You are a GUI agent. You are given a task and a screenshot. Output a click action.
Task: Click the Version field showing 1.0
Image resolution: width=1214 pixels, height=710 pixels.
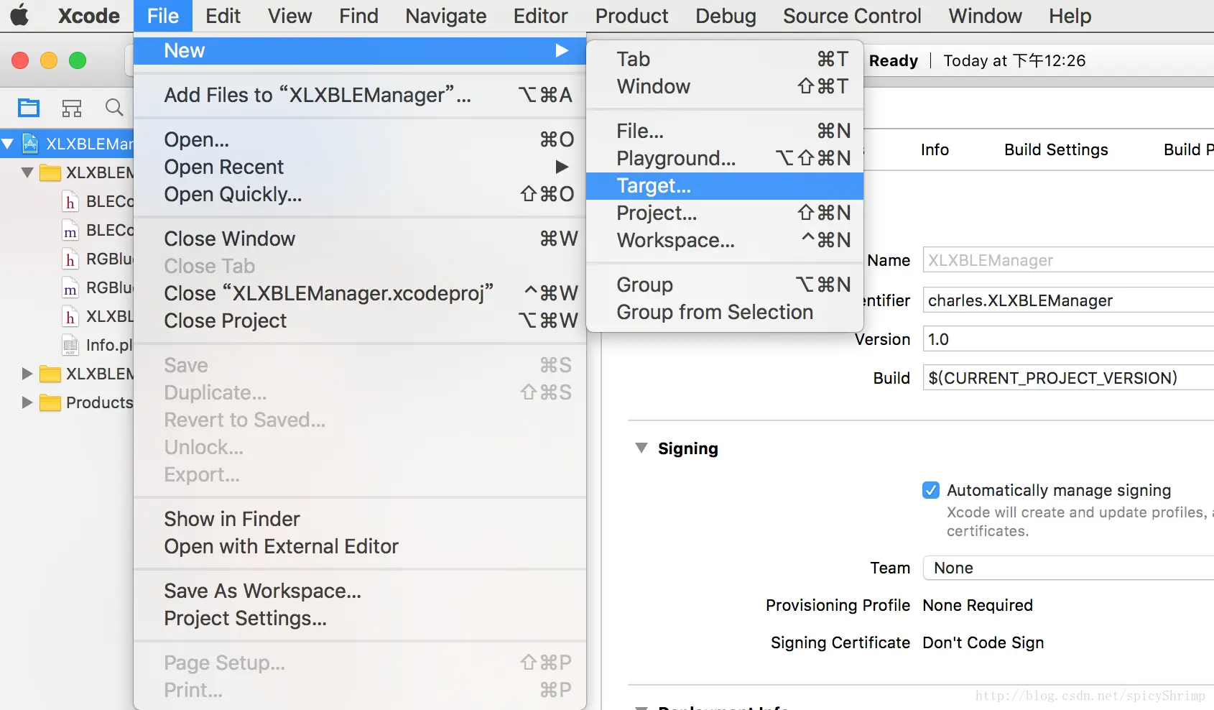tap(1069, 339)
